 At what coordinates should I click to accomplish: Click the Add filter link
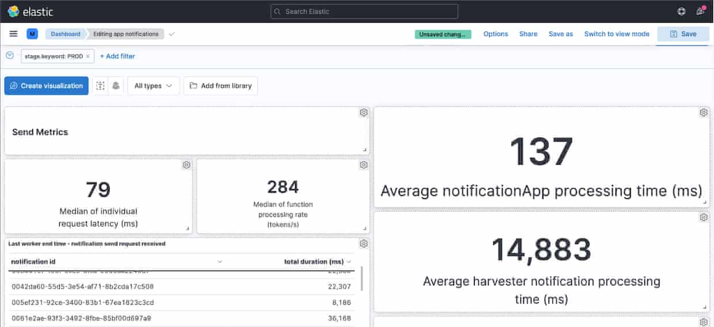117,56
